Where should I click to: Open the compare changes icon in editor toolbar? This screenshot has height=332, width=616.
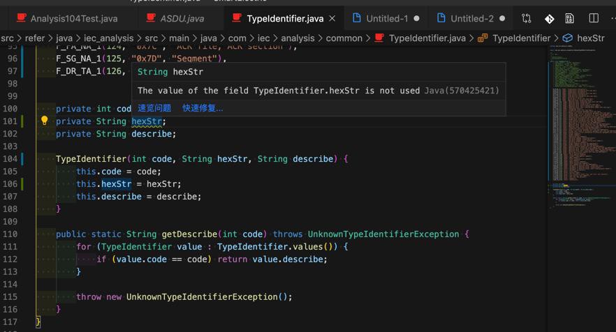click(x=527, y=18)
